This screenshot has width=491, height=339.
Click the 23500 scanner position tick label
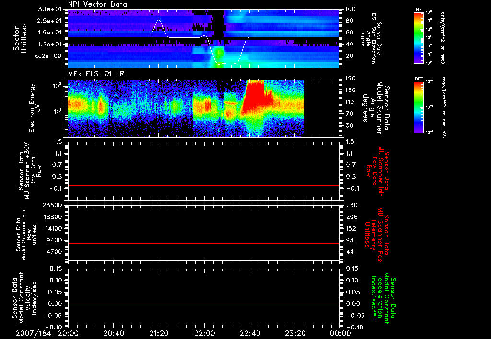point(53,205)
